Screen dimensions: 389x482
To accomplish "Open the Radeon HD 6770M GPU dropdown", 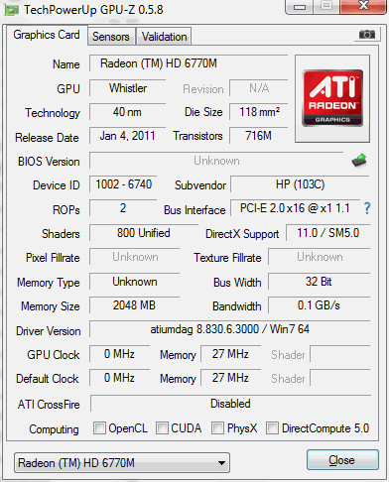I will pyautogui.click(x=122, y=463).
